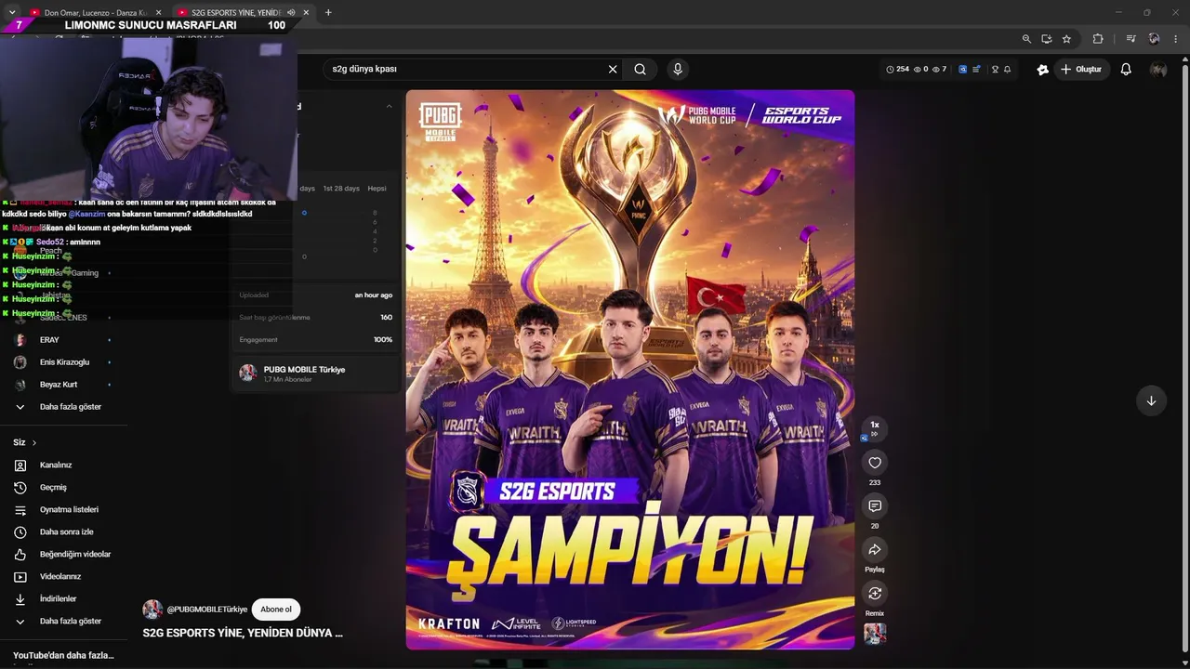Click the PUBG MOBILE Türkiye channel avatar

click(152, 610)
